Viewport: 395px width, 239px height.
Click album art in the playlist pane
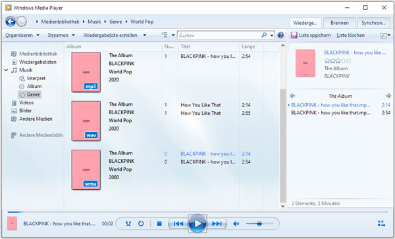(x=305, y=63)
